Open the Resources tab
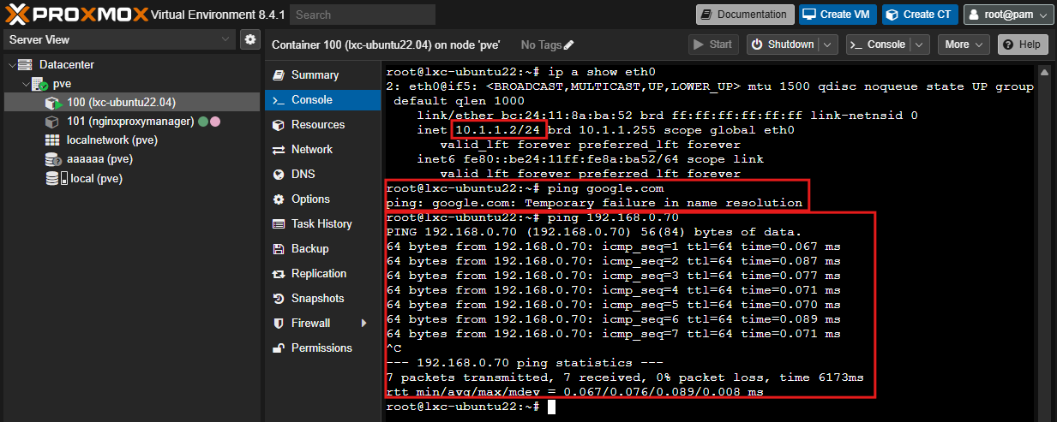 (322, 125)
